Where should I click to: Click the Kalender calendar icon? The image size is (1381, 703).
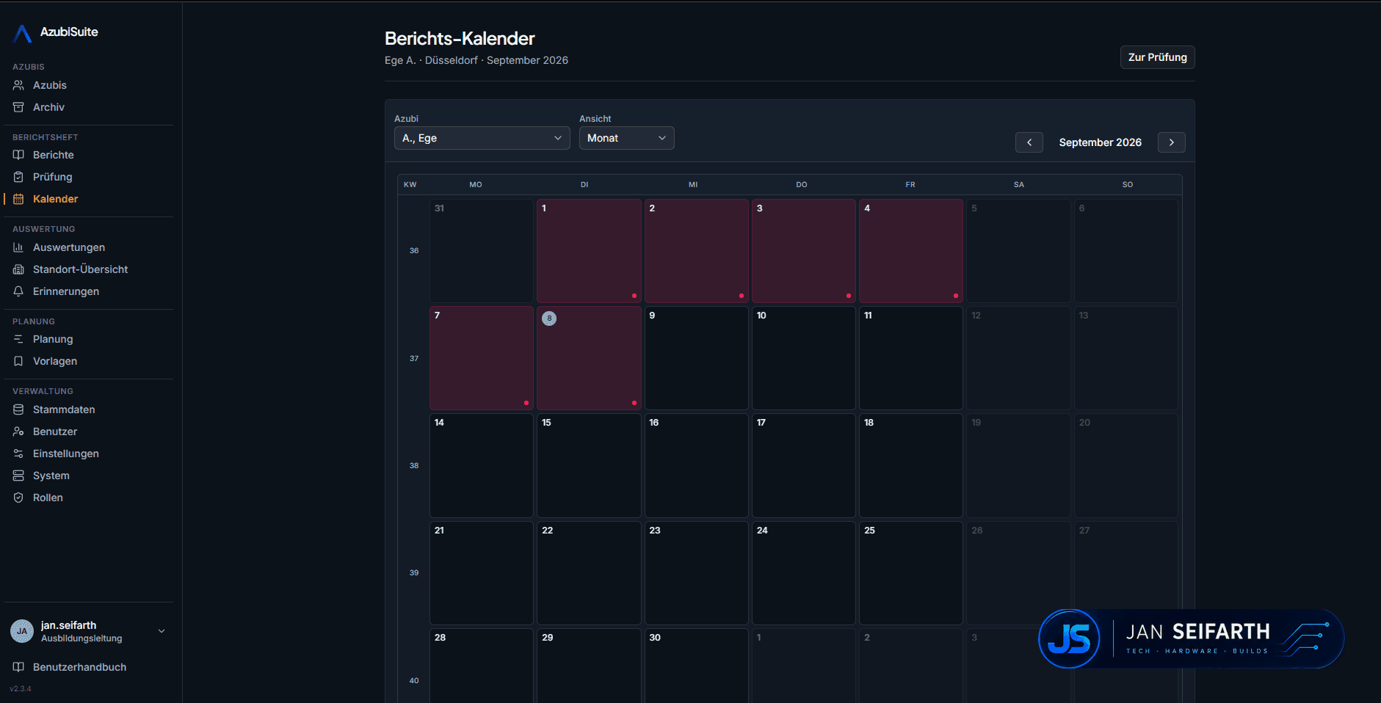click(18, 199)
